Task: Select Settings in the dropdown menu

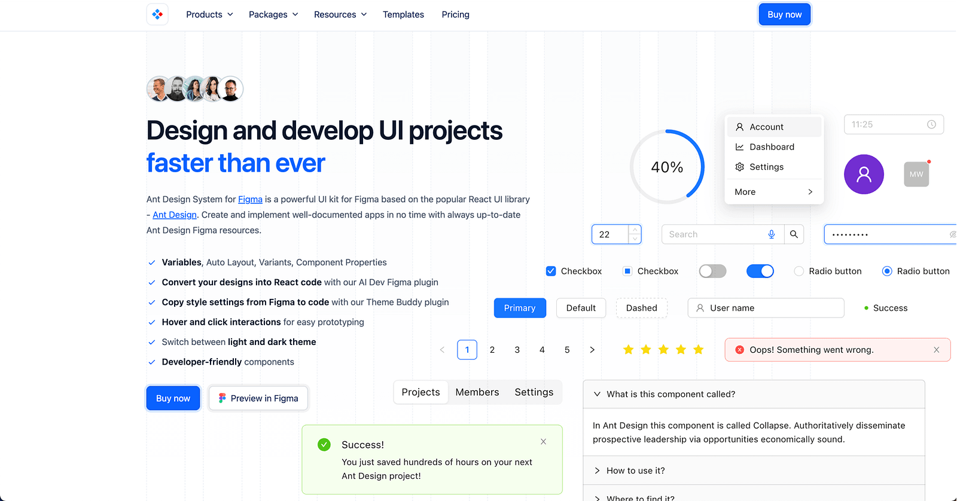Action: 774,167
